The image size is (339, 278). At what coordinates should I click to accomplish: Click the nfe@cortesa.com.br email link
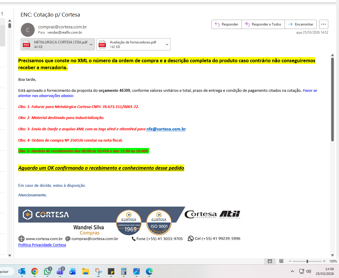[166, 129]
